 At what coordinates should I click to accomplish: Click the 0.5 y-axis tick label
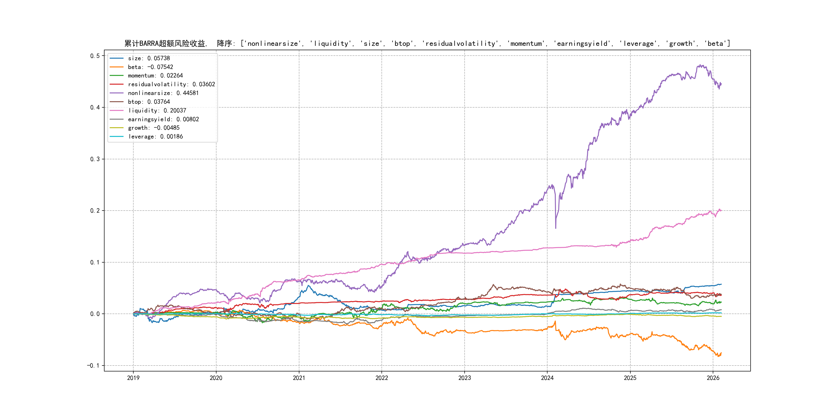click(x=95, y=56)
